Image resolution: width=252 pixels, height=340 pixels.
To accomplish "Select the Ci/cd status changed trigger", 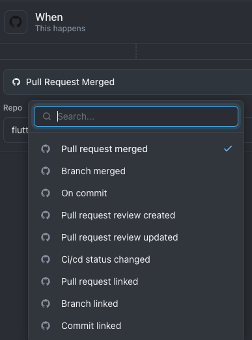I will pyautogui.click(x=136, y=259).
